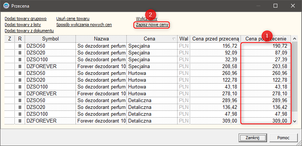Viewport: 302px width, 146px height.
Task: Sort the table by the Symbol column header
Action: tap(50, 39)
